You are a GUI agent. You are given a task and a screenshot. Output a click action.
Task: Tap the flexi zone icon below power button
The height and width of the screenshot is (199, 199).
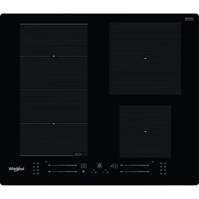(84, 172)
